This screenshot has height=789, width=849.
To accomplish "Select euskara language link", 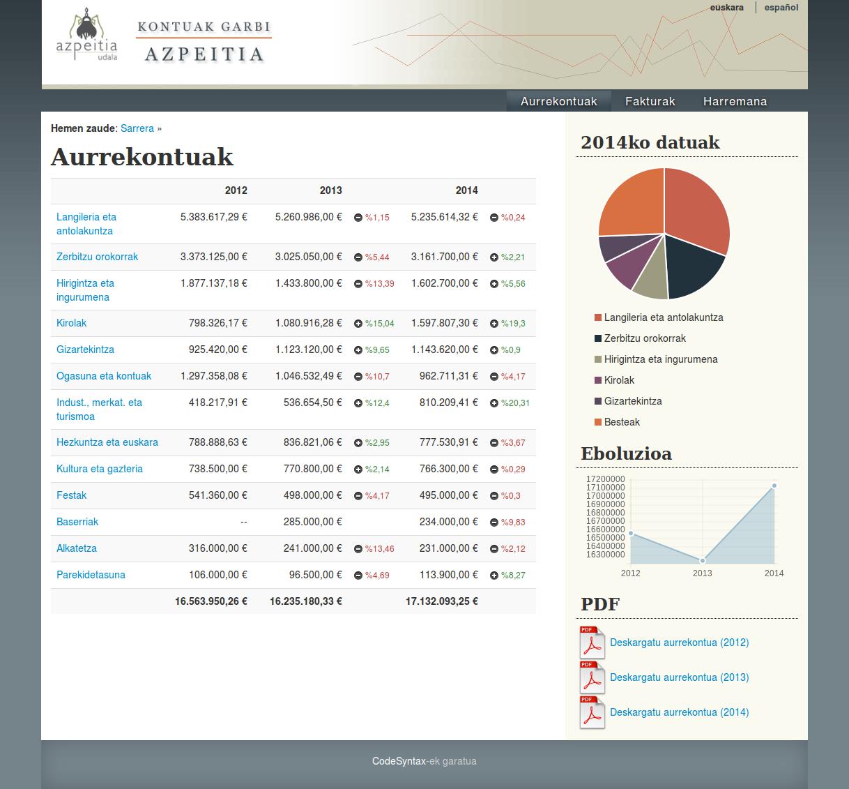I will pos(726,8).
